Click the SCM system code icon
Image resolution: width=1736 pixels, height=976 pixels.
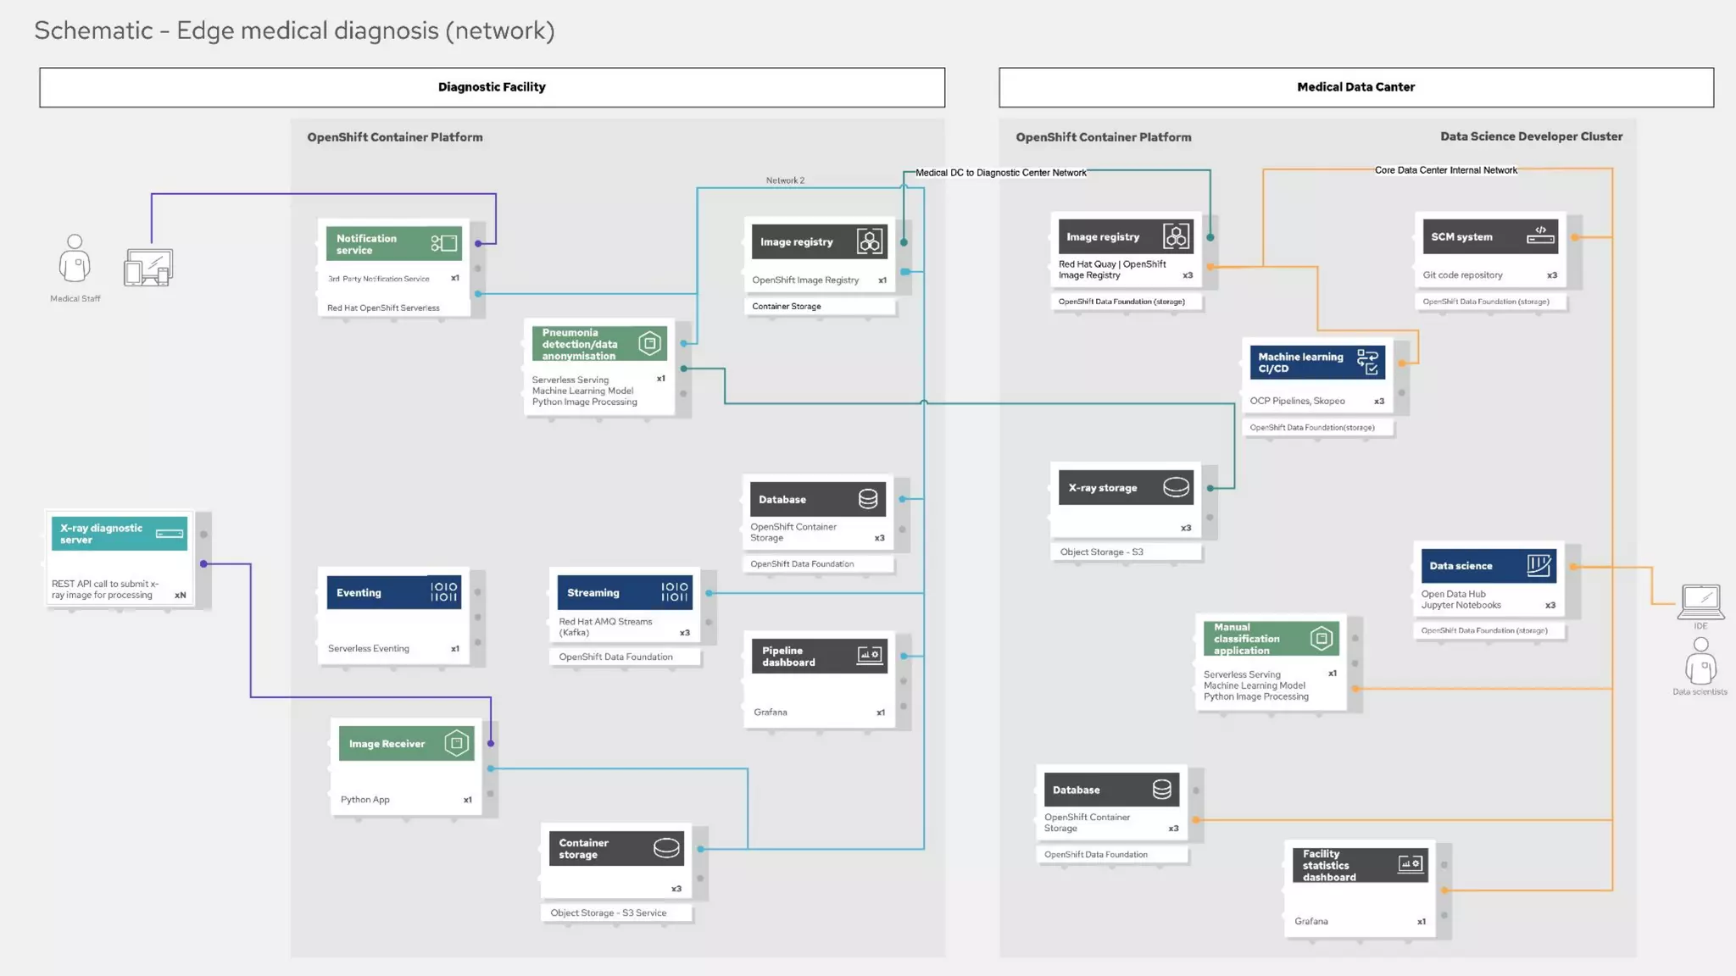point(1540,236)
